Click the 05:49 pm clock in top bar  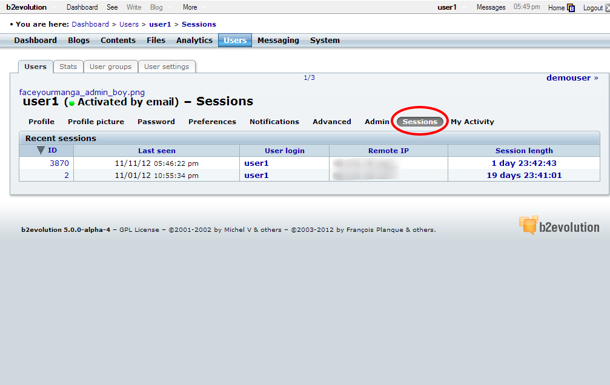527,7
